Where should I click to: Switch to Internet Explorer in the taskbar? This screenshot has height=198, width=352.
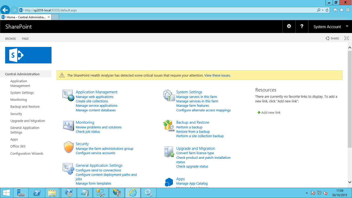click(x=133, y=193)
